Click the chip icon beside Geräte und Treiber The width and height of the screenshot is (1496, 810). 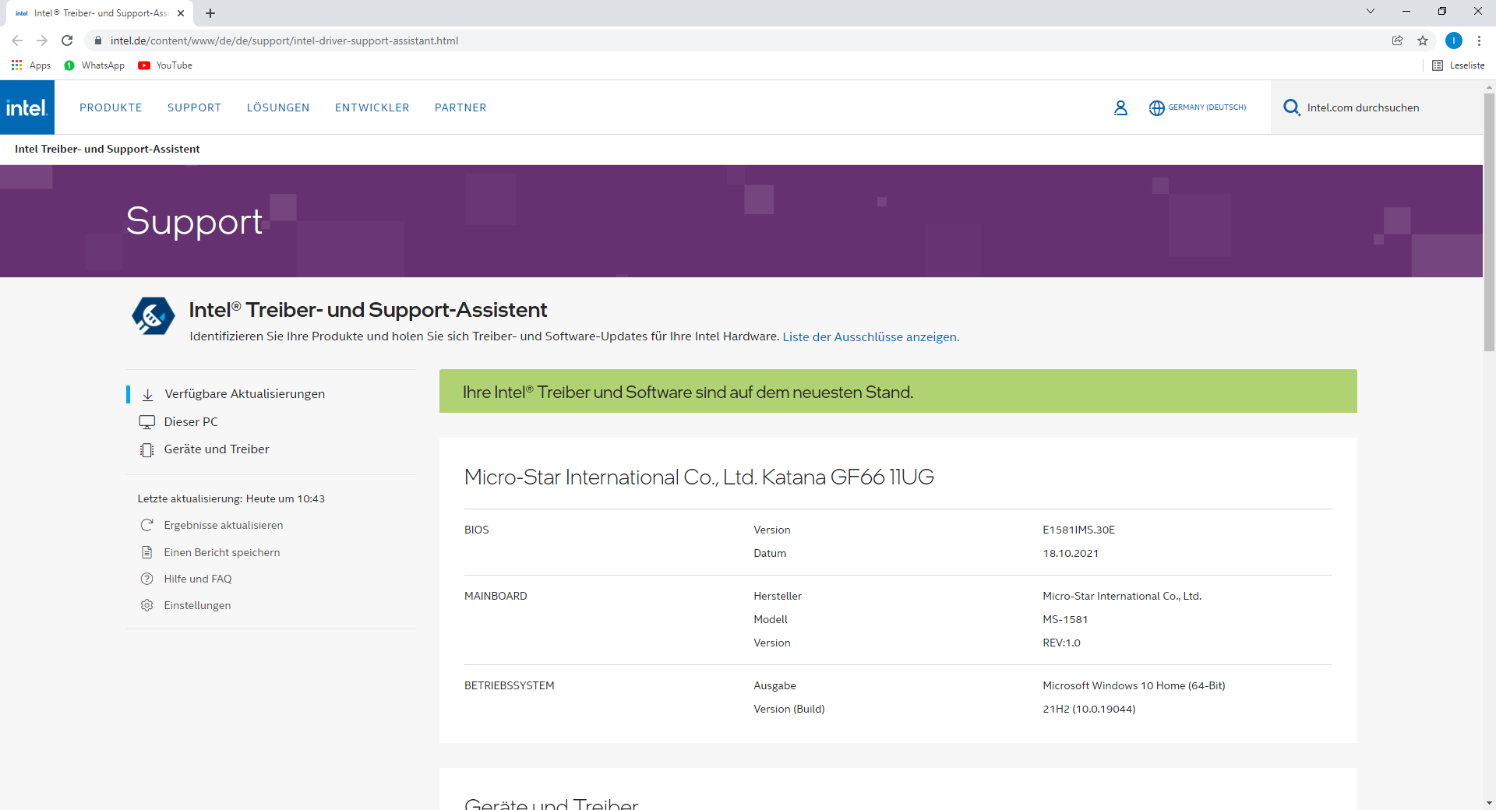tap(146, 449)
